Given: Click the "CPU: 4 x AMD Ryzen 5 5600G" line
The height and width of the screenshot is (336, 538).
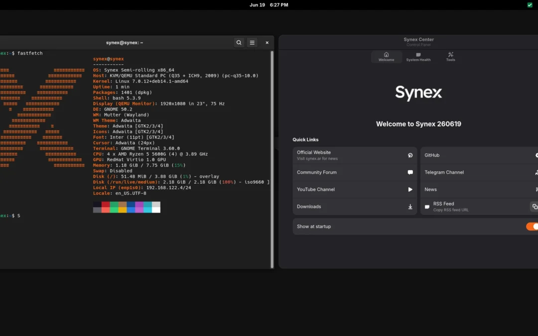Looking at the screenshot, I should (150, 154).
